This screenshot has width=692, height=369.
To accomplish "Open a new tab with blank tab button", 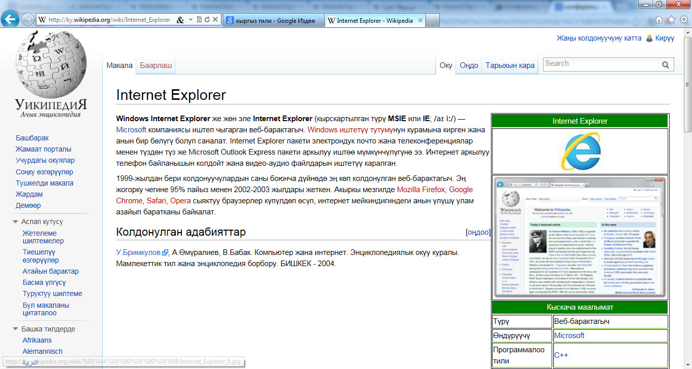I will 432,20.
